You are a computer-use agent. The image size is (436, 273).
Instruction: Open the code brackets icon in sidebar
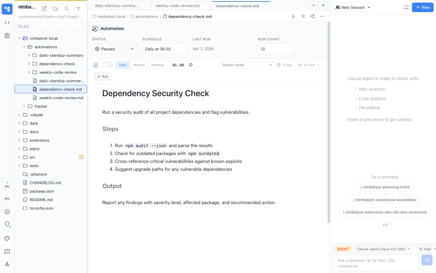(7, 22)
